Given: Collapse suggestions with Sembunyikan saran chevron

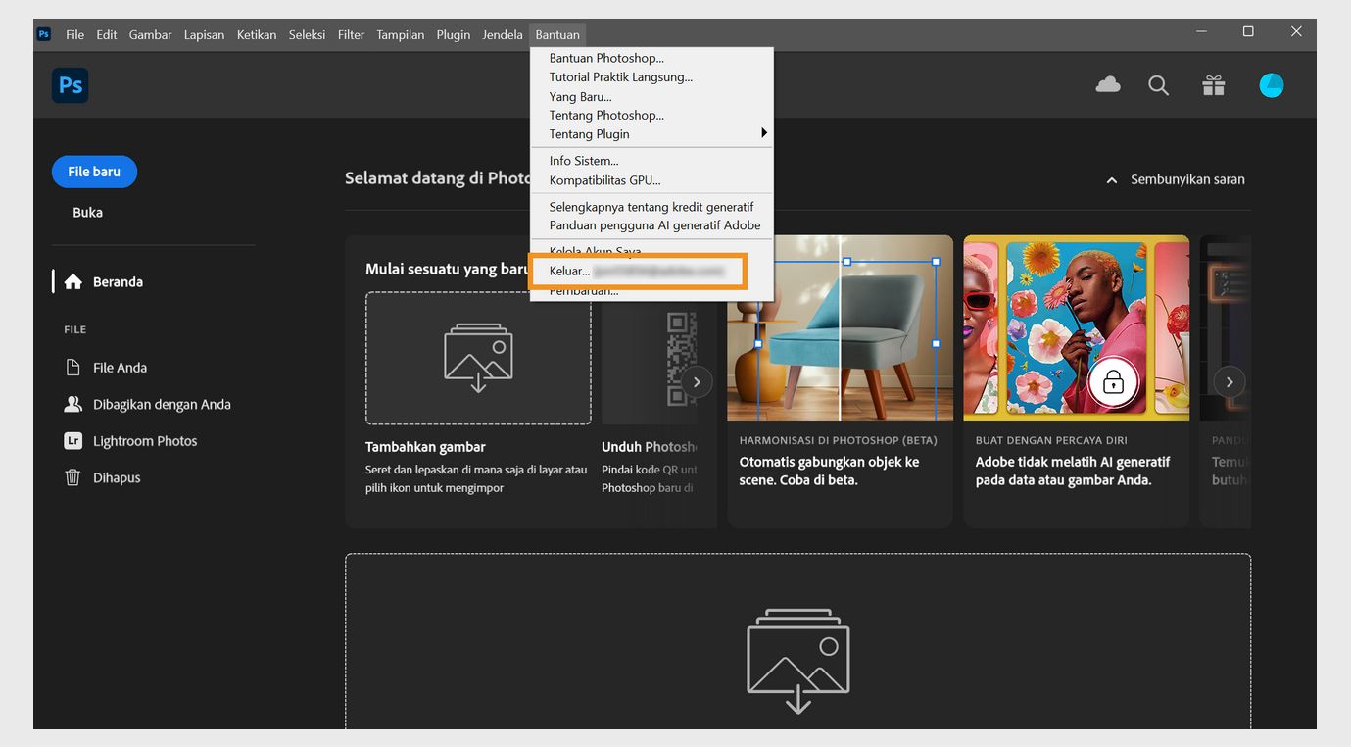Looking at the screenshot, I should point(1111,179).
